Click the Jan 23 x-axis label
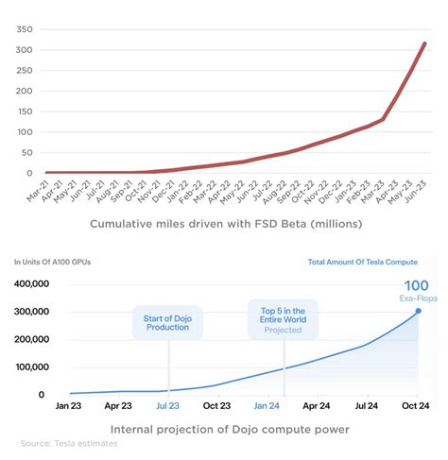This screenshot has width=448, height=460. pos(68,405)
